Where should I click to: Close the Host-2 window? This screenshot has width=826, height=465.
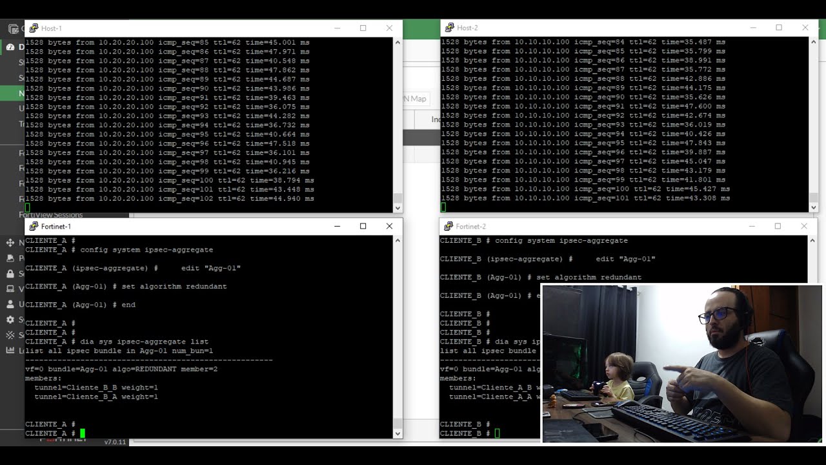805,28
